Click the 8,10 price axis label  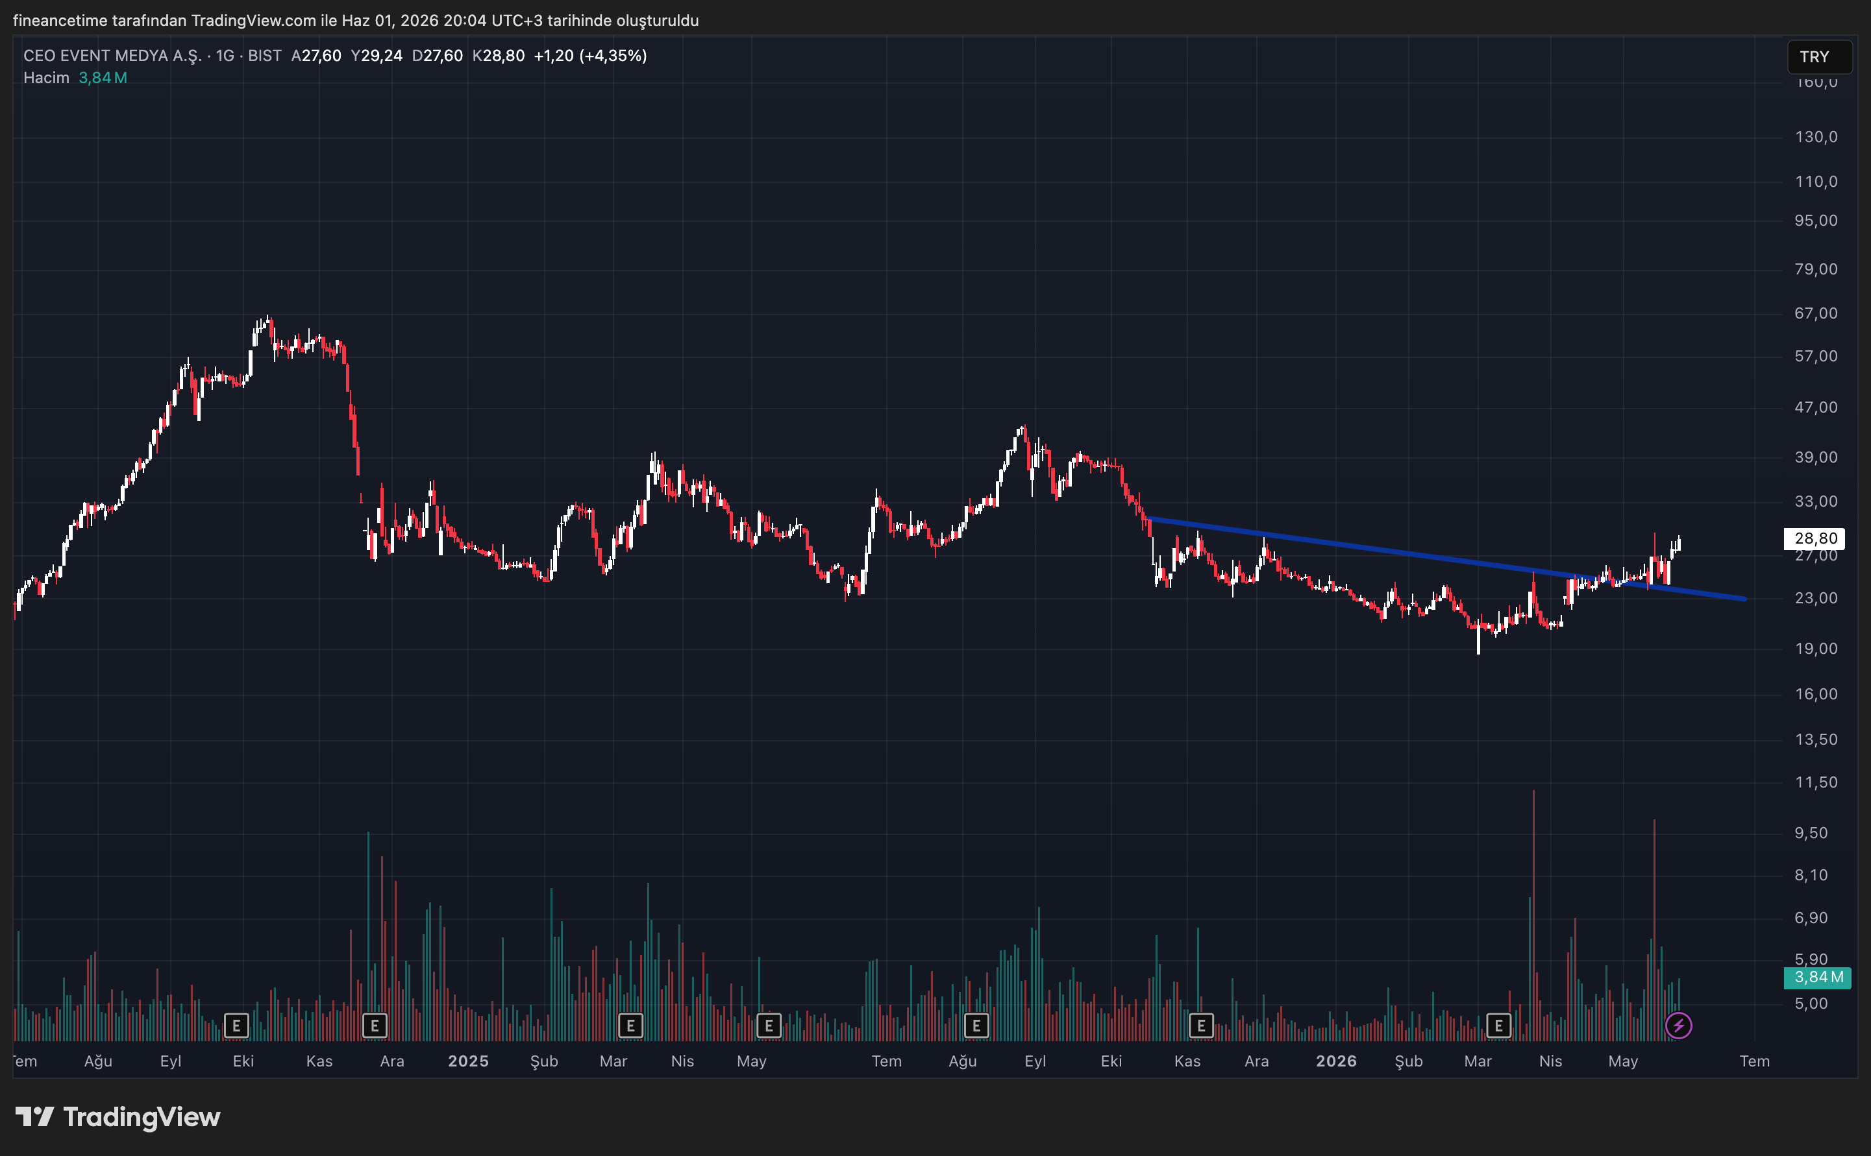pyautogui.click(x=1811, y=875)
